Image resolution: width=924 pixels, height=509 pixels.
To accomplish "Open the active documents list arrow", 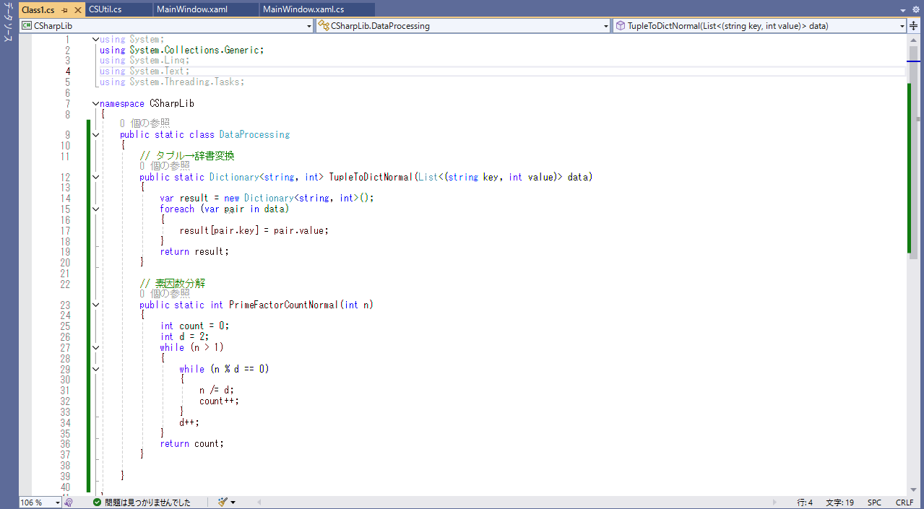I will [903, 10].
